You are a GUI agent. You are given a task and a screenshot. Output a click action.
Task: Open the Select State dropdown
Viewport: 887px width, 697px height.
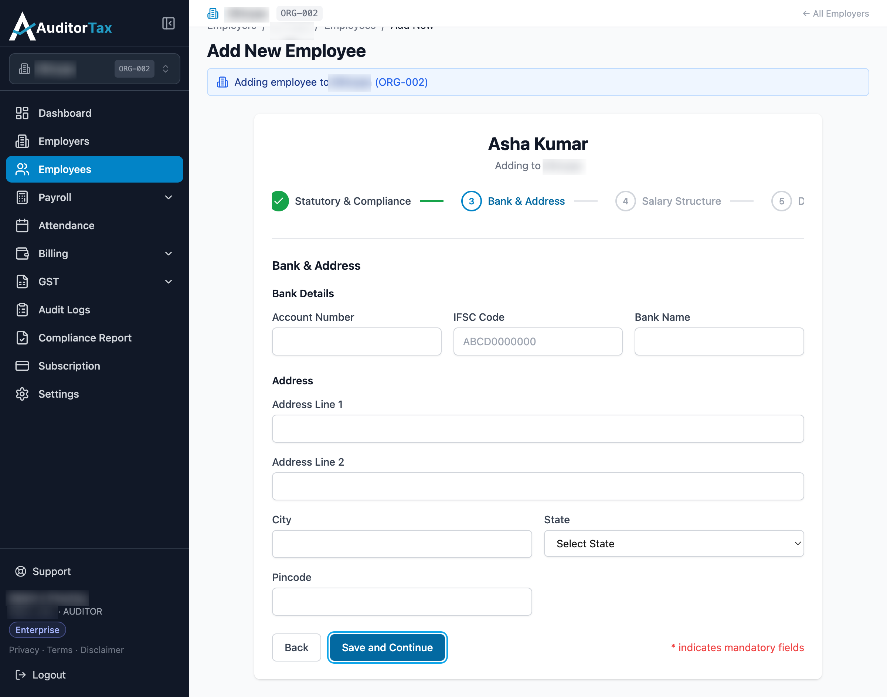[x=674, y=544]
